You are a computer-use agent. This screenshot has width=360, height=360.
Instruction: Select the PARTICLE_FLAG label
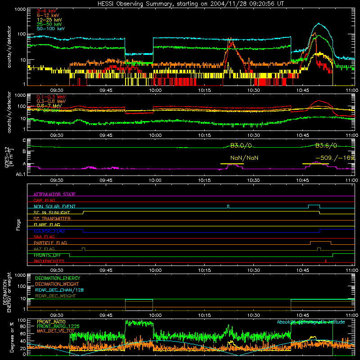50,243
